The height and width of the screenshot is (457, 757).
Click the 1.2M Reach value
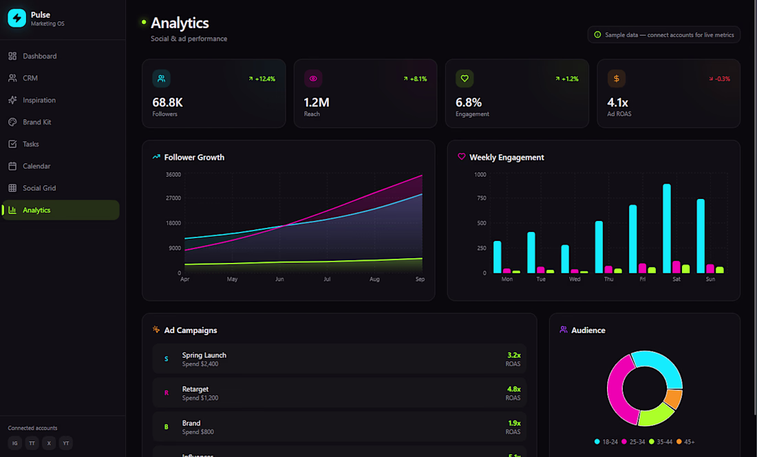click(x=317, y=103)
